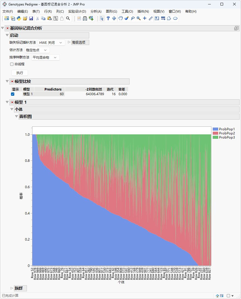Open red triangle menu for 模型 1

12,102
